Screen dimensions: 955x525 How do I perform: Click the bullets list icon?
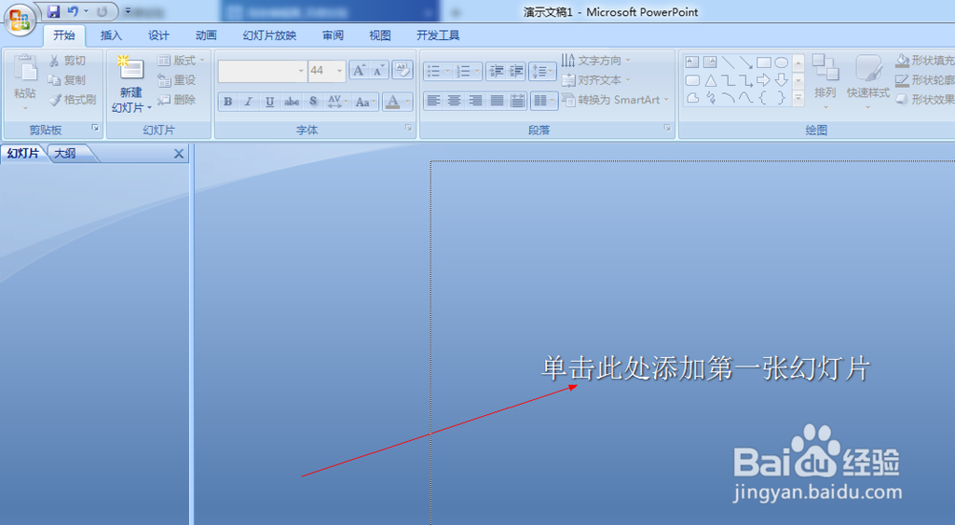434,72
